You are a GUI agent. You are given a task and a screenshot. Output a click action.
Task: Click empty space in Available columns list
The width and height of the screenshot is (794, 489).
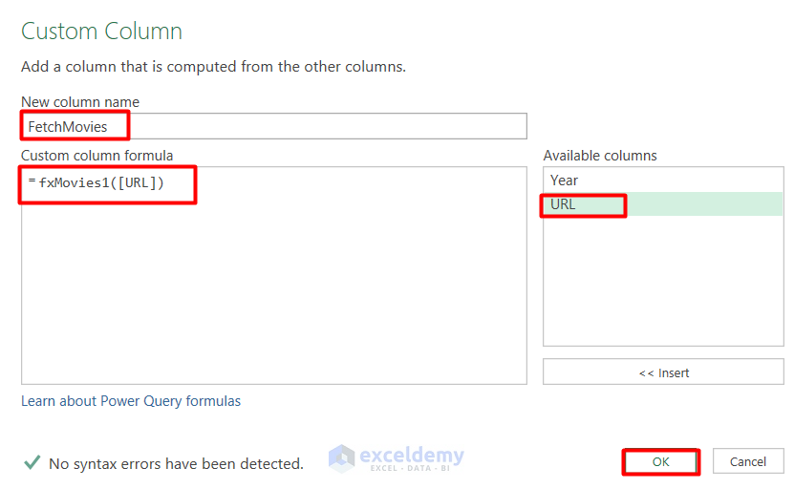(663, 287)
